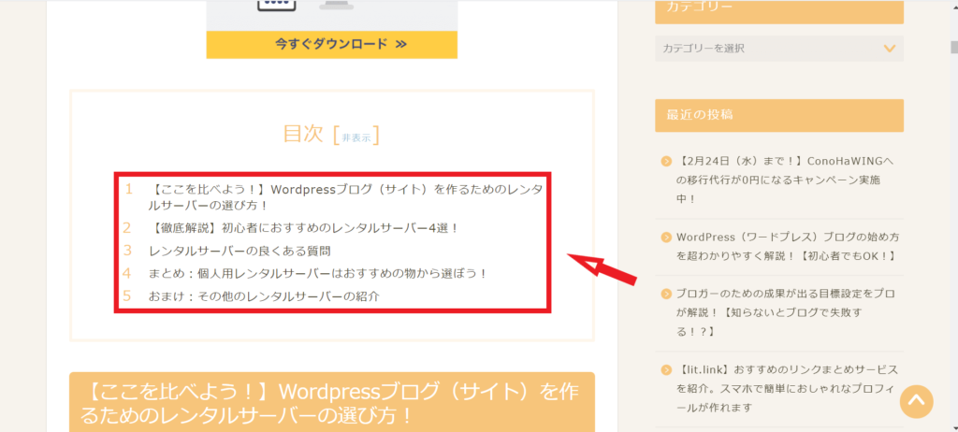Click the 目次 title text
The width and height of the screenshot is (958, 432).
click(x=303, y=133)
